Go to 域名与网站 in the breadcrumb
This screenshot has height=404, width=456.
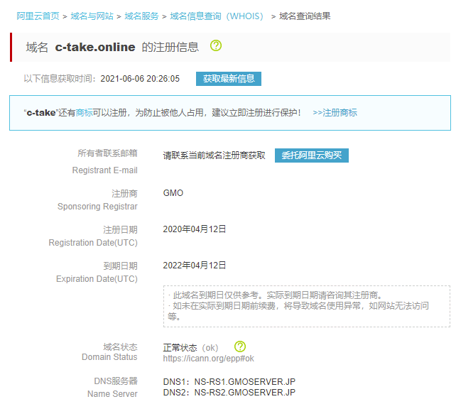[92, 16]
